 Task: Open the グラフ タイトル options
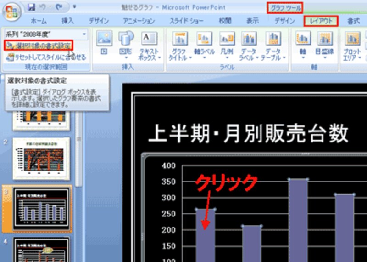pyautogui.click(x=180, y=46)
